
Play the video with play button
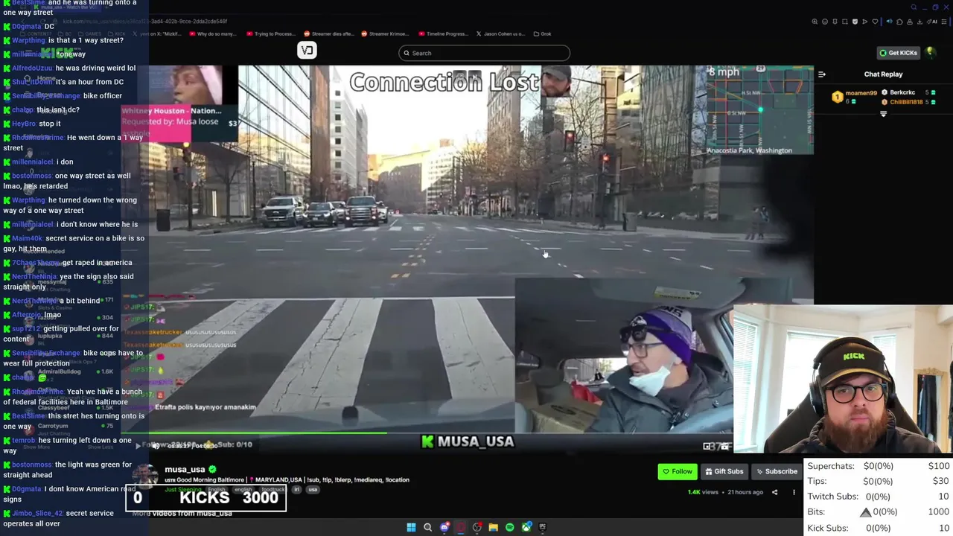138,446
